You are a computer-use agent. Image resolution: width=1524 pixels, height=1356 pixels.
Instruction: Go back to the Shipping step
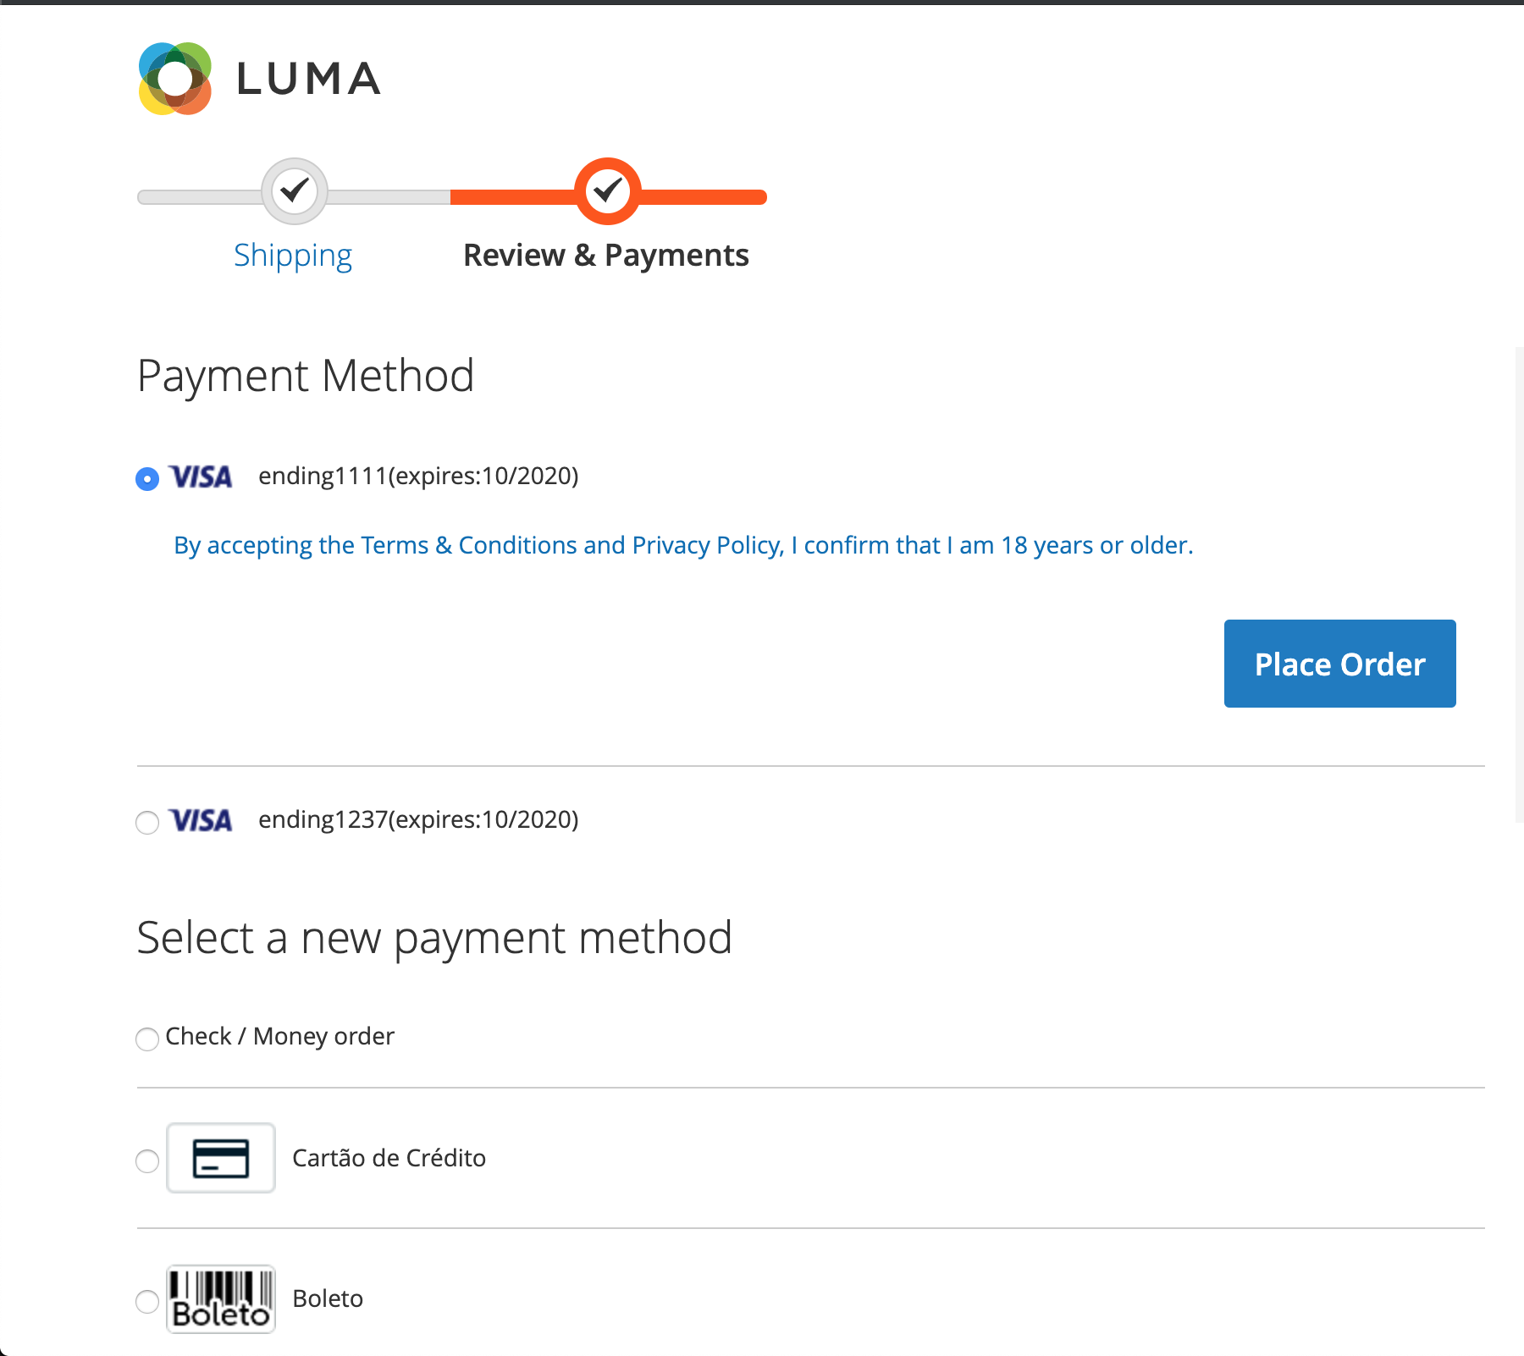[293, 254]
